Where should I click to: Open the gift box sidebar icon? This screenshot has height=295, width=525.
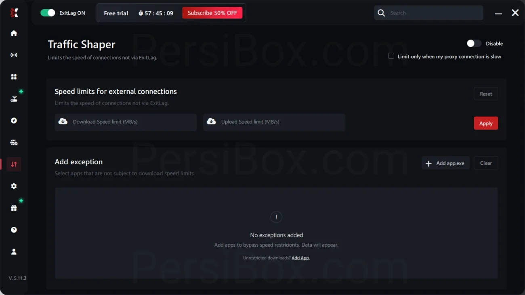click(x=14, y=208)
